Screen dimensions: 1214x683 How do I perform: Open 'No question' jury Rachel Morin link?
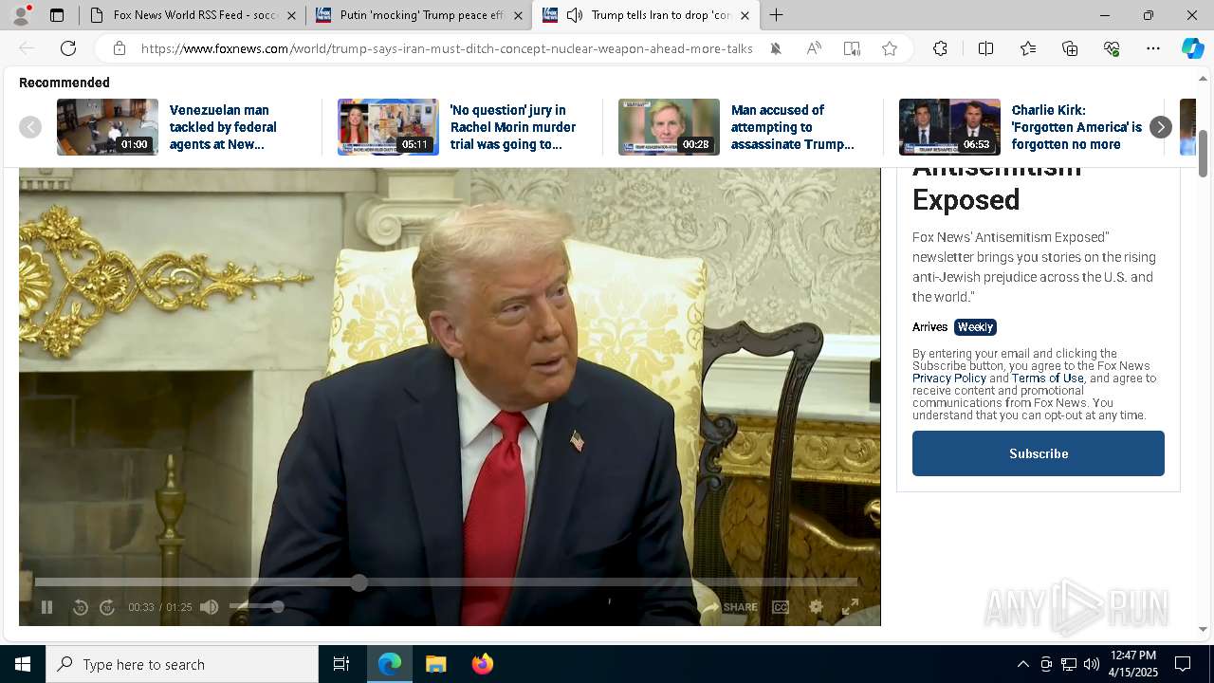(x=513, y=127)
